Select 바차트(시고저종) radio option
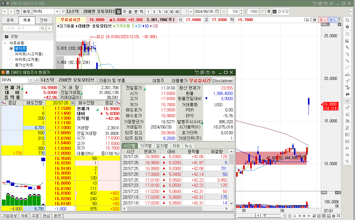Image resolution: width=355 pixels, height=220 pixels. click(11, 54)
